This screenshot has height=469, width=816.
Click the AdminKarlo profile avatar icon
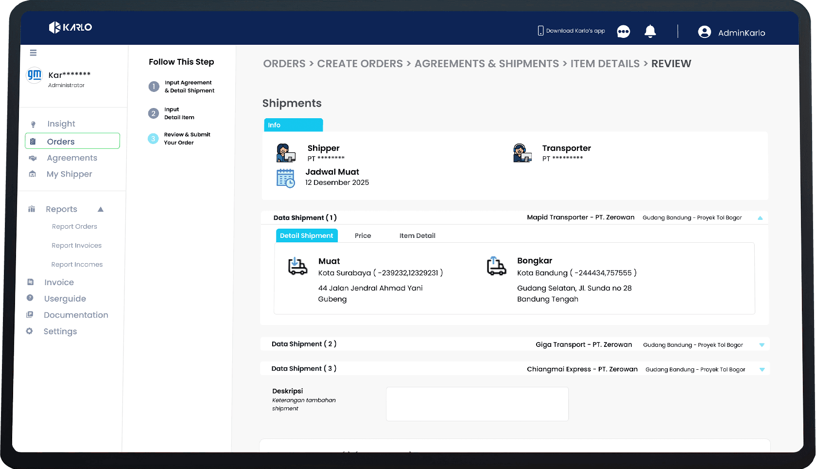coord(704,32)
